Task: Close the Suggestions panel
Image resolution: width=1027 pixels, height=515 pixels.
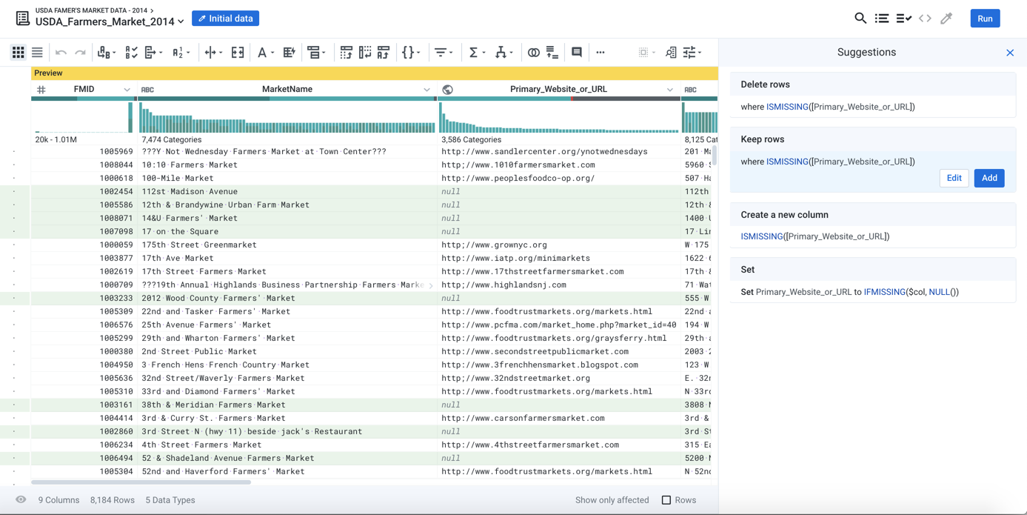Action: [x=1010, y=53]
